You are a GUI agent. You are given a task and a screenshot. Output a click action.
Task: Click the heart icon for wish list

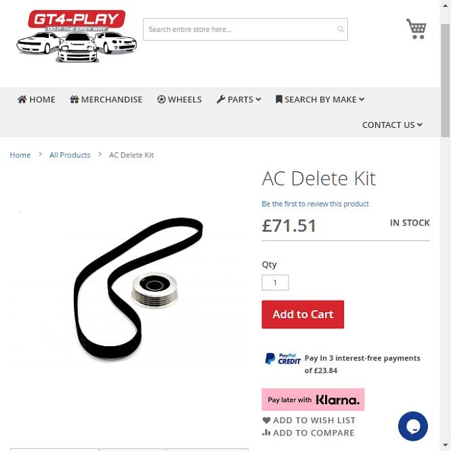click(266, 421)
